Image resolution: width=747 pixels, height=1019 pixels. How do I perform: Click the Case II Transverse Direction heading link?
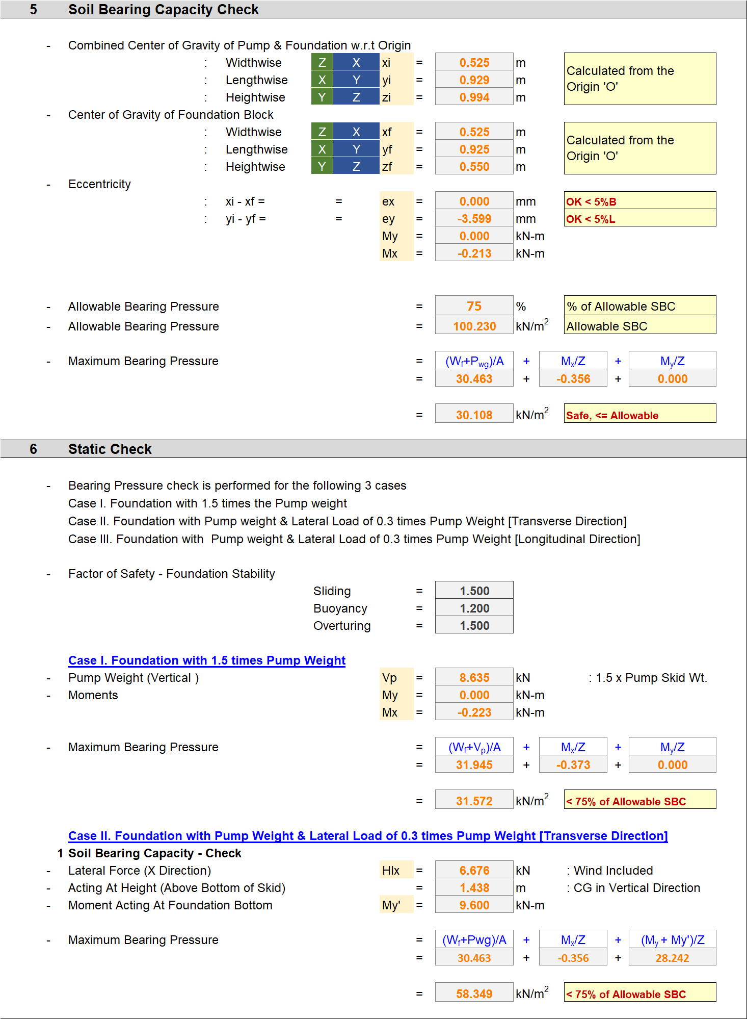click(x=368, y=836)
